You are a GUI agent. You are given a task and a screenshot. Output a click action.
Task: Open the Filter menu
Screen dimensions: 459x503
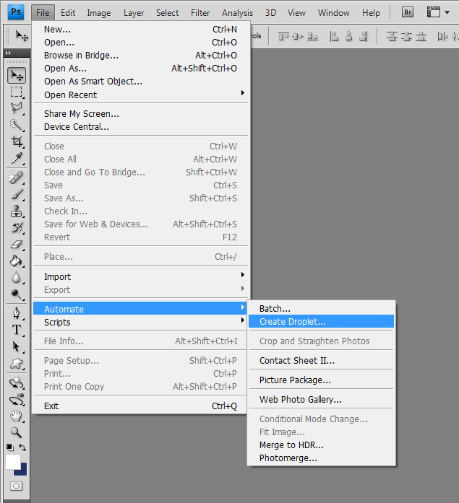[x=200, y=13]
